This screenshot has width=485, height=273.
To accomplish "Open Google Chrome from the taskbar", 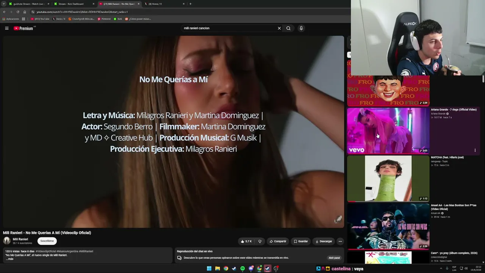I will [226, 268].
